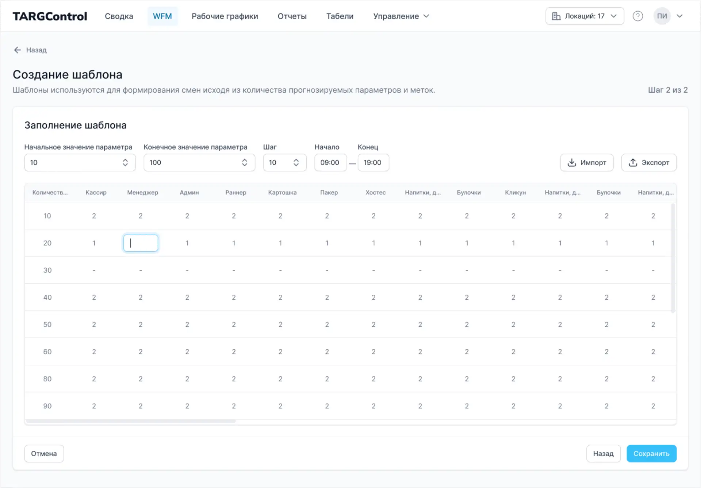Click the Шаг field stepper arrows

[296, 163]
